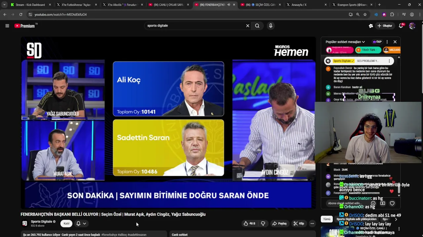Open the CANLI suggested video thumbnail
Image resolution: width=423 pixels, height=237 pixels.
pyautogui.click(x=338, y=232)
